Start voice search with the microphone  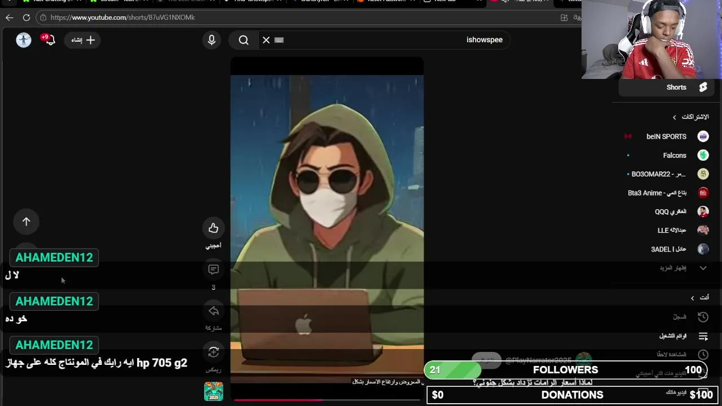(212, 40)
